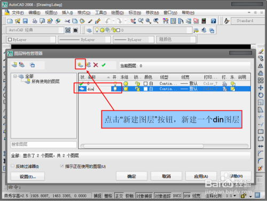This screenshot has height=201, width=267.
Task: Click the 应用(A) button
Action: tap(201, 176)
